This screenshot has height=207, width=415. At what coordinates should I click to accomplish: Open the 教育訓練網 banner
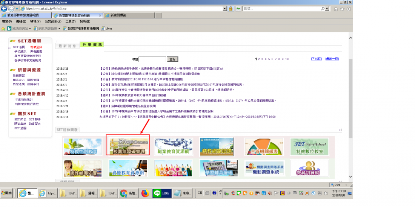(309, 169)
